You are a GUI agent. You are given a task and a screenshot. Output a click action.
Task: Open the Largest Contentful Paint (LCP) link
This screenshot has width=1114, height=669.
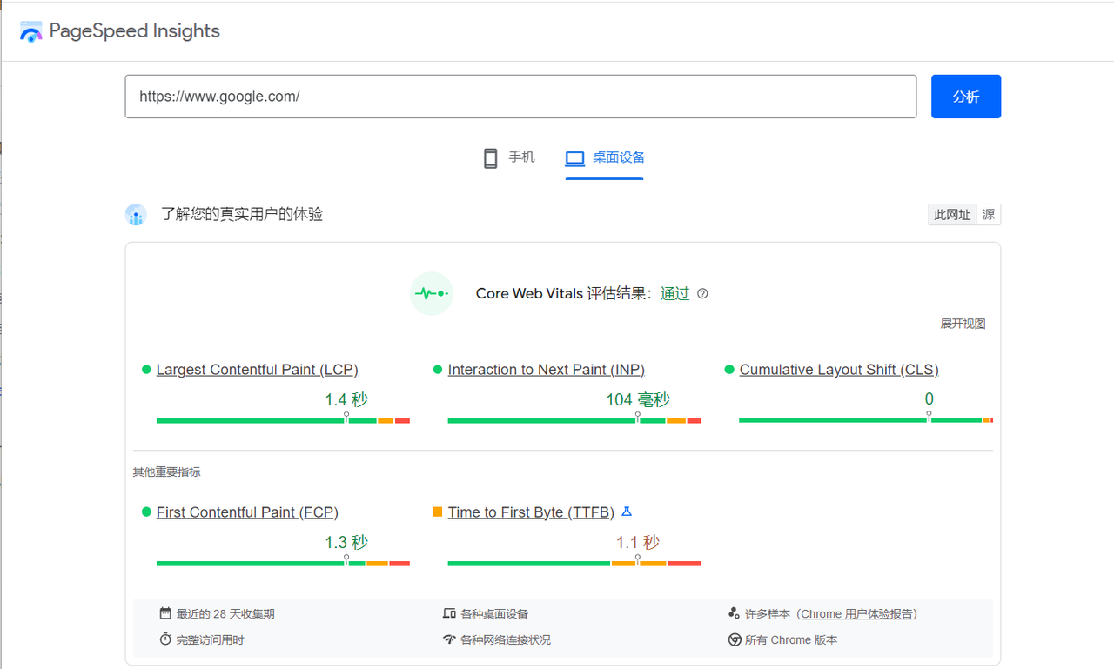(x=257, y=370)
